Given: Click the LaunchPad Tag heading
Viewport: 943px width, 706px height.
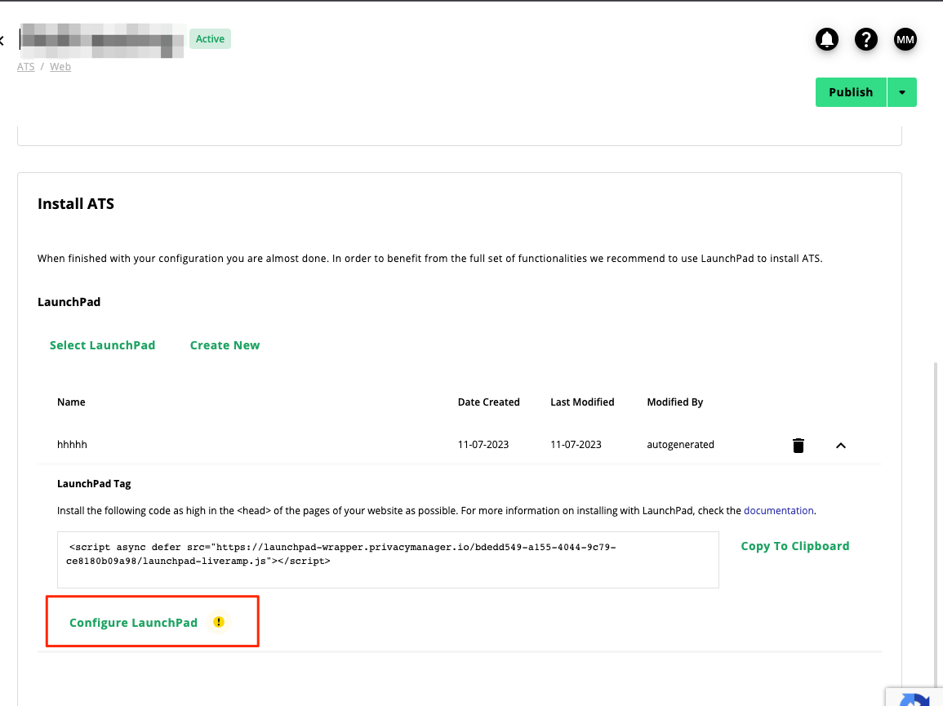Looking at the screenshot, I should click(x=94, y=483).
